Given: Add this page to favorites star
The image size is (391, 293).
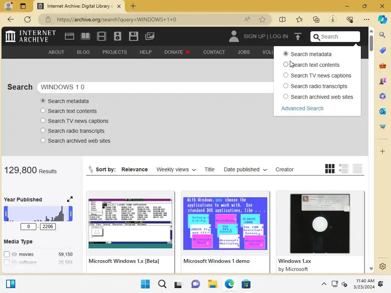Looking at the screenshot, I should (262, 19).
